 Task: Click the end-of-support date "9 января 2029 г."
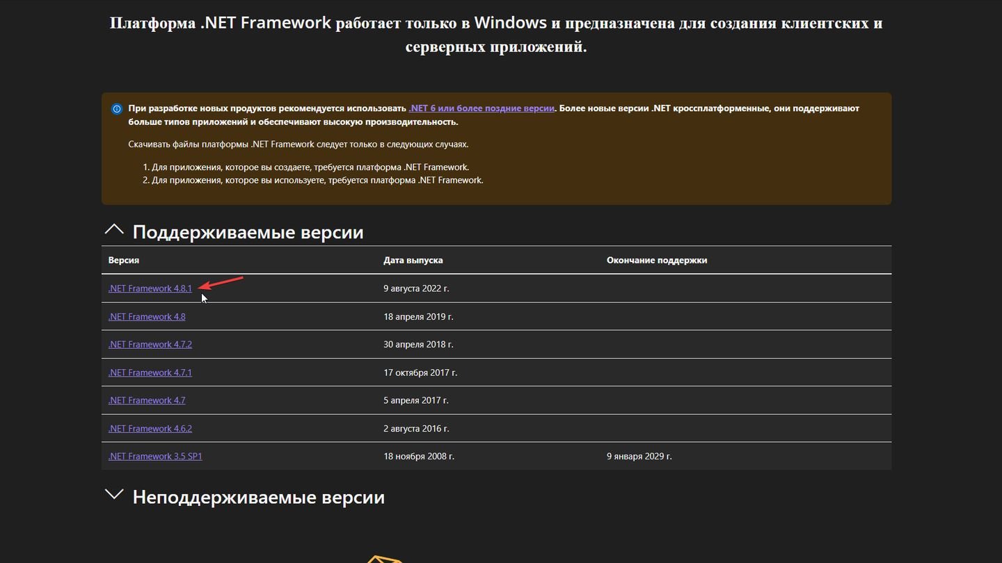pyautogui.click(x=639, y=456)
